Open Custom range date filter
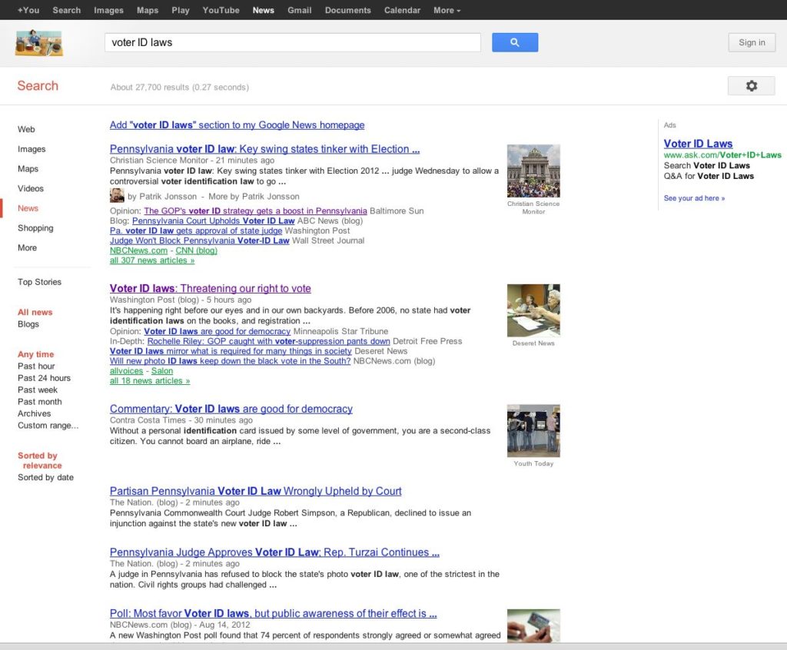787x650 pixels. (48, 426)
